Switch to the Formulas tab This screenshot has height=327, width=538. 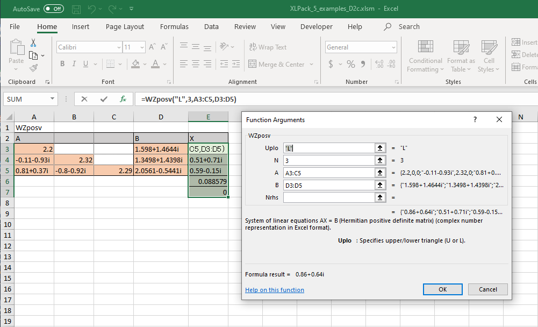tap(174, 27)
